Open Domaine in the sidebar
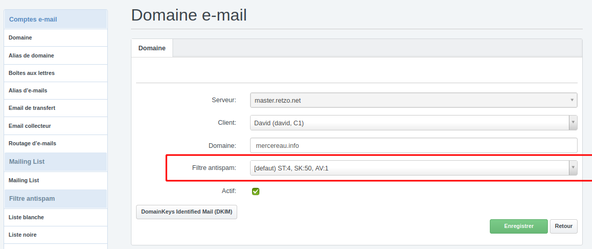This screenshot has height=249, width=592. (21, 37)
